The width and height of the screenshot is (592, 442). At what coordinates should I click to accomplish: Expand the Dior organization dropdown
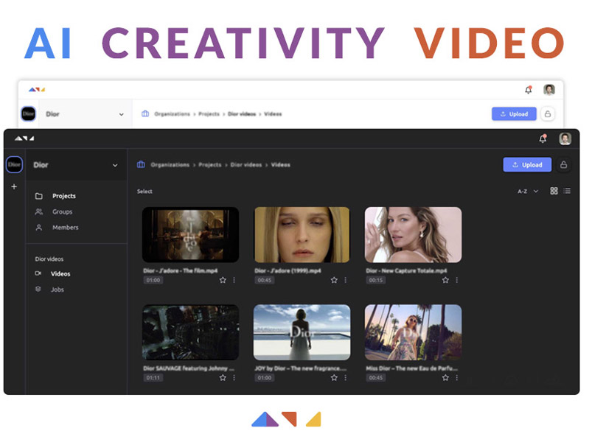point(115,165)
